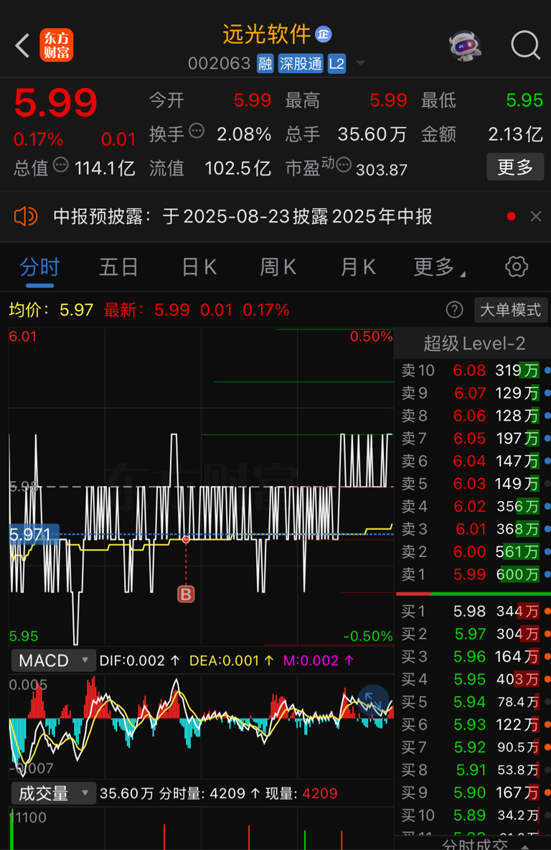Tap the question mark help icon
This screenshot has width=551, height=850.
pos(454,310)
